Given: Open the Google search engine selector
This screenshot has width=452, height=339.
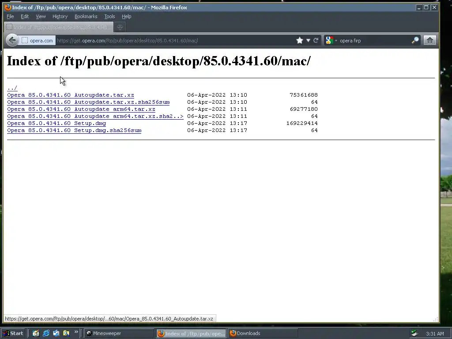Looking at the screenshot, I should [331, 40].
